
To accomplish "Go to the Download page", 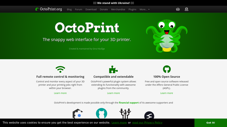I will click(x=91, y=9).
